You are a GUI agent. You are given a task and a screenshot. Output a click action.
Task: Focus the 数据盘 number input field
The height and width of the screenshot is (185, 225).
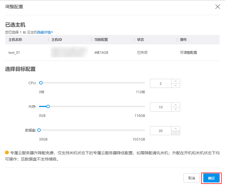click(161, 131)
